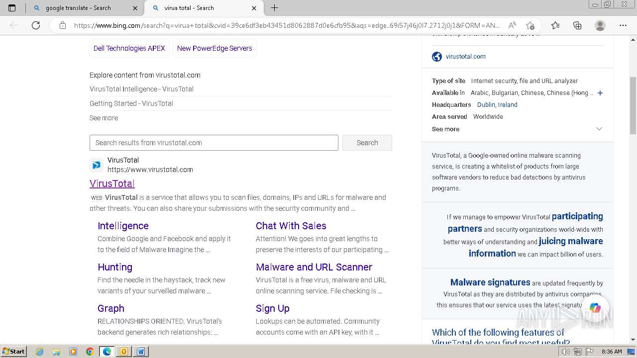The height and width of the screenshot is (358, 637).
Task: Click the Search button for virustotal.com
Action: click(367, 143)
